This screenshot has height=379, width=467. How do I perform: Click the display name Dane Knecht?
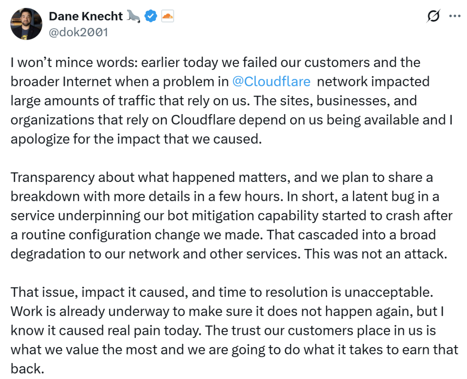coord(86,17)
